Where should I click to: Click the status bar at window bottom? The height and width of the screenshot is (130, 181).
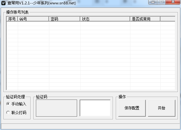(90, 126)
